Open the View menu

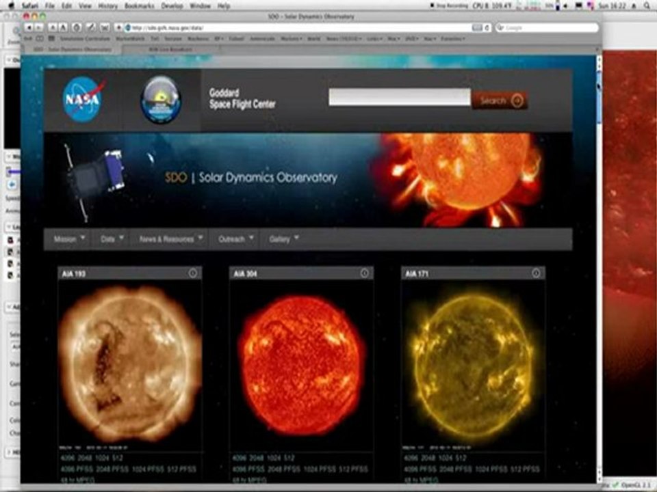tap(85, 6)
